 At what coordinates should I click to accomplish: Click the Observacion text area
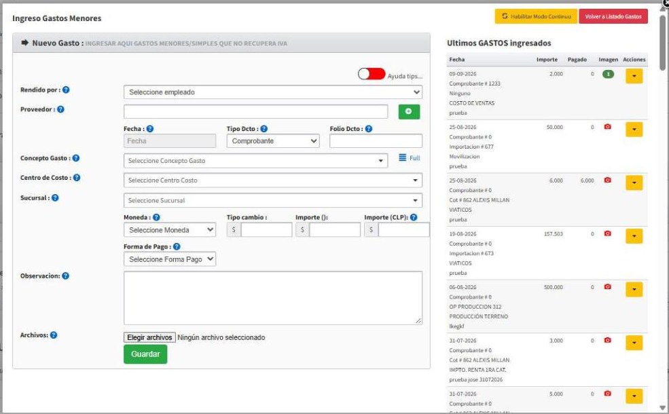point(273,298)
